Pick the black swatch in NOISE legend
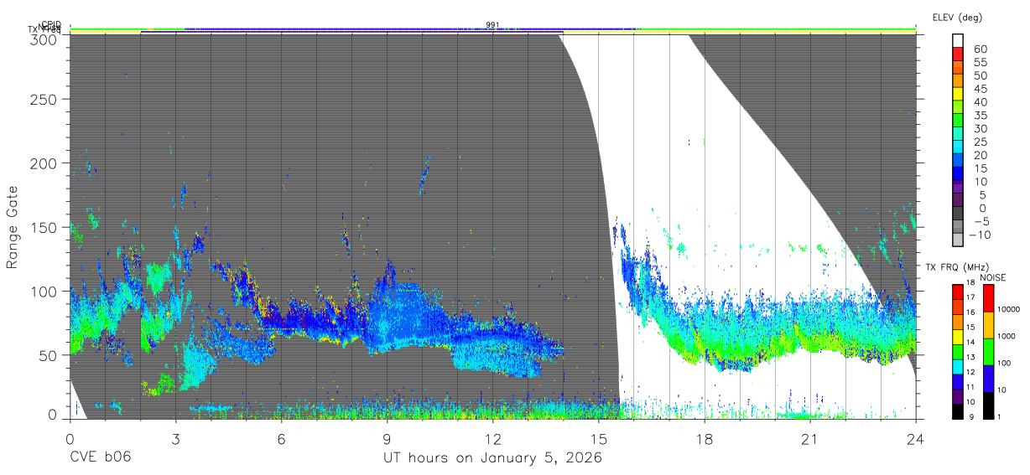This screenshot has width=1030, height=475. tap(988, 404)
